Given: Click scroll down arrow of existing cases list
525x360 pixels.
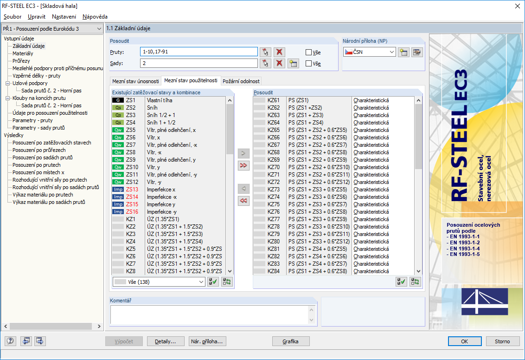Looking at the screenshot, I should (230, 271).
